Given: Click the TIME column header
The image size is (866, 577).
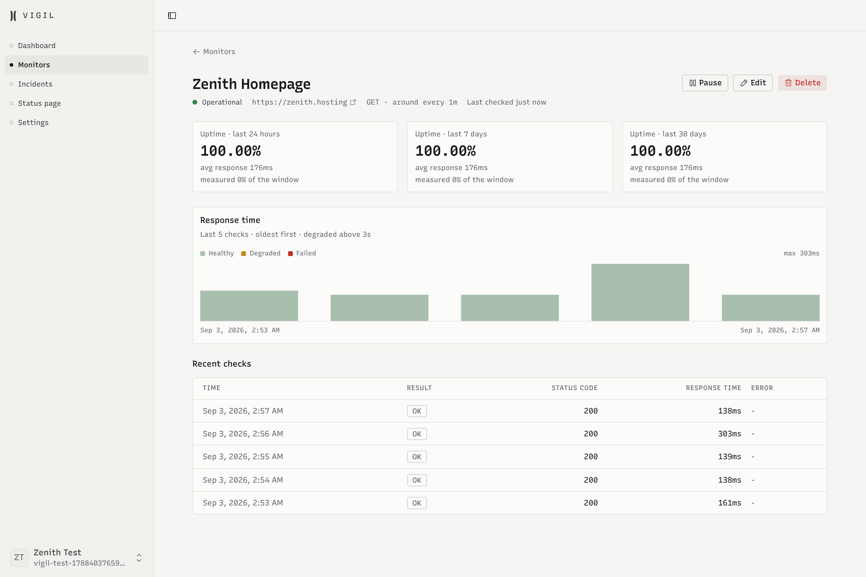Looking at the screenshot, I should (211, 388).
